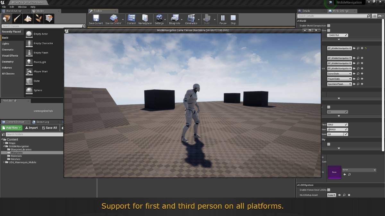This screenshot has height=216, width=385.
Task: Toggle checkbox above the 0.0 field
Action: click(x=329, y=107)
